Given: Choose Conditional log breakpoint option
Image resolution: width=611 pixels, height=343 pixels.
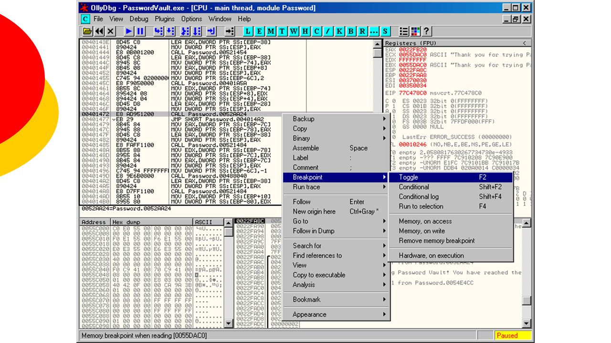Looking at the screenshot, I should (x=451, y=197).
